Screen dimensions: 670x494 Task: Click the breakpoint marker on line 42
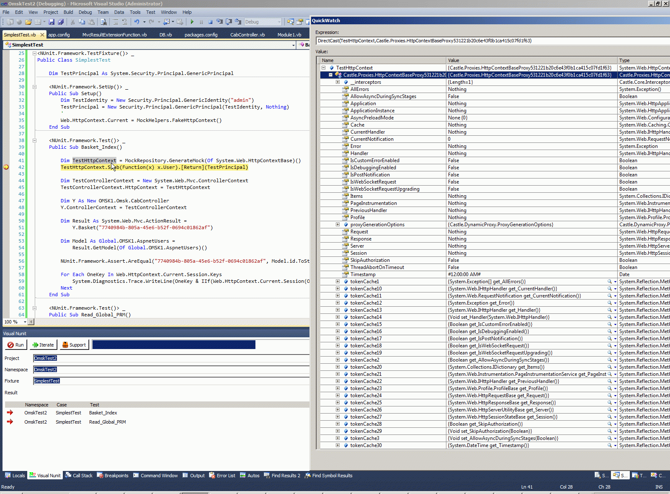point(6,167)
